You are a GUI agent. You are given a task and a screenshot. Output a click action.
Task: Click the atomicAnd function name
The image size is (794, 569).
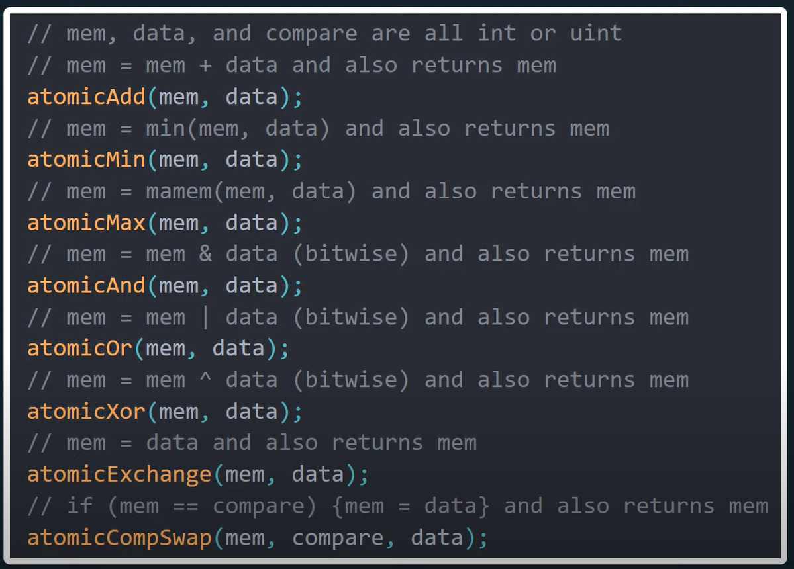(x=86, y=286)
